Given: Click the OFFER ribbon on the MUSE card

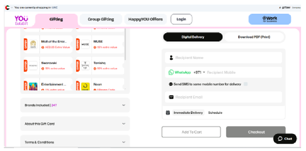Looking at the screenshot, I should click(78, 44).
